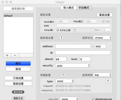Image resolution: width=121 pixels, height=100 pixels.
Task: Click the address input field
Action: 73,46
